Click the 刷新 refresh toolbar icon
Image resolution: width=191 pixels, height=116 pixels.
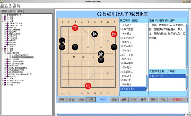coord(14,6)
